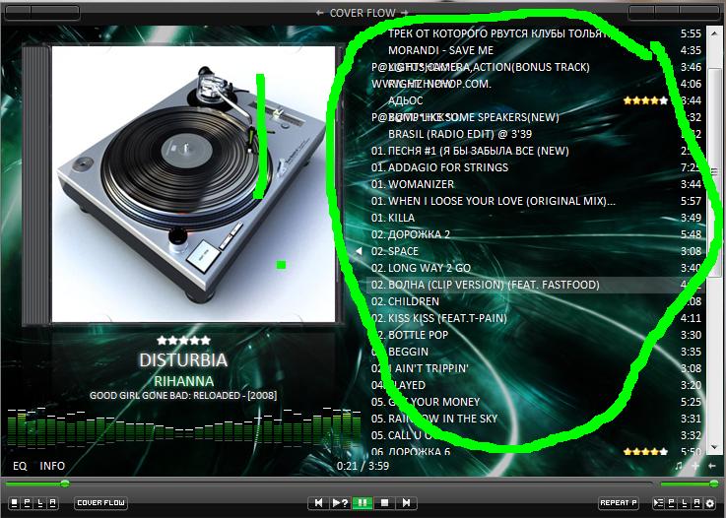Stop playback with the square stop button
Image resolution: width=726 pixels, height=518 pixels.
384,502
